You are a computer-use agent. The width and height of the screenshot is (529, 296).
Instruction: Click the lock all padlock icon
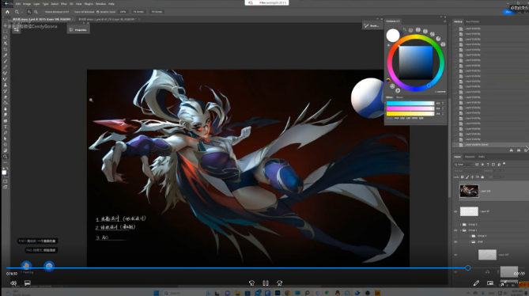pyautogui.click(x=482, y=176)
